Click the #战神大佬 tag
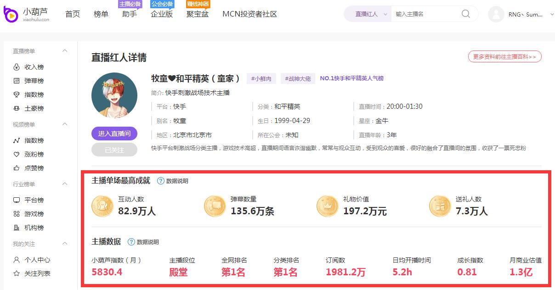This screenshot has height=290, width=555. 297,78
